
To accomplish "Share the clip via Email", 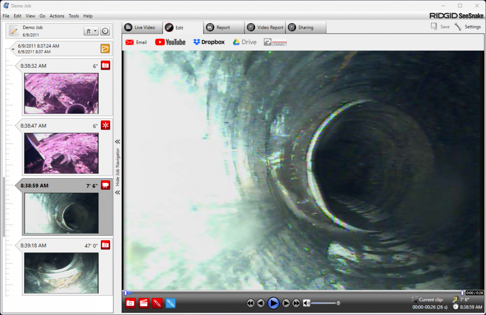I will pos(136,42).
